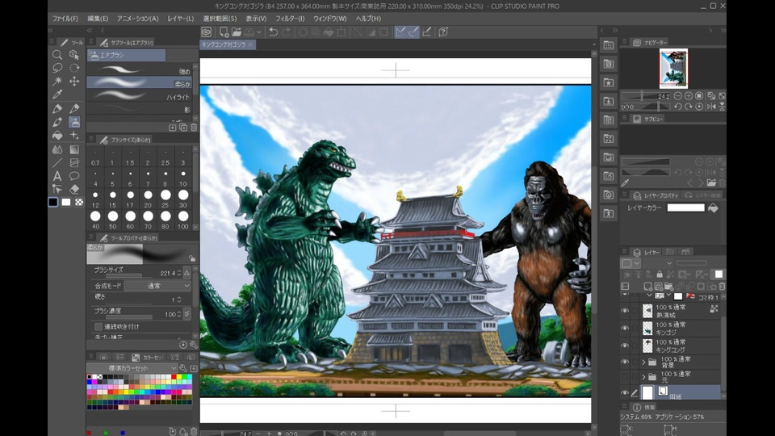Open dropdown arrow beside Save icon
Screen dimensions: 775x436
(x=259, y=32)
